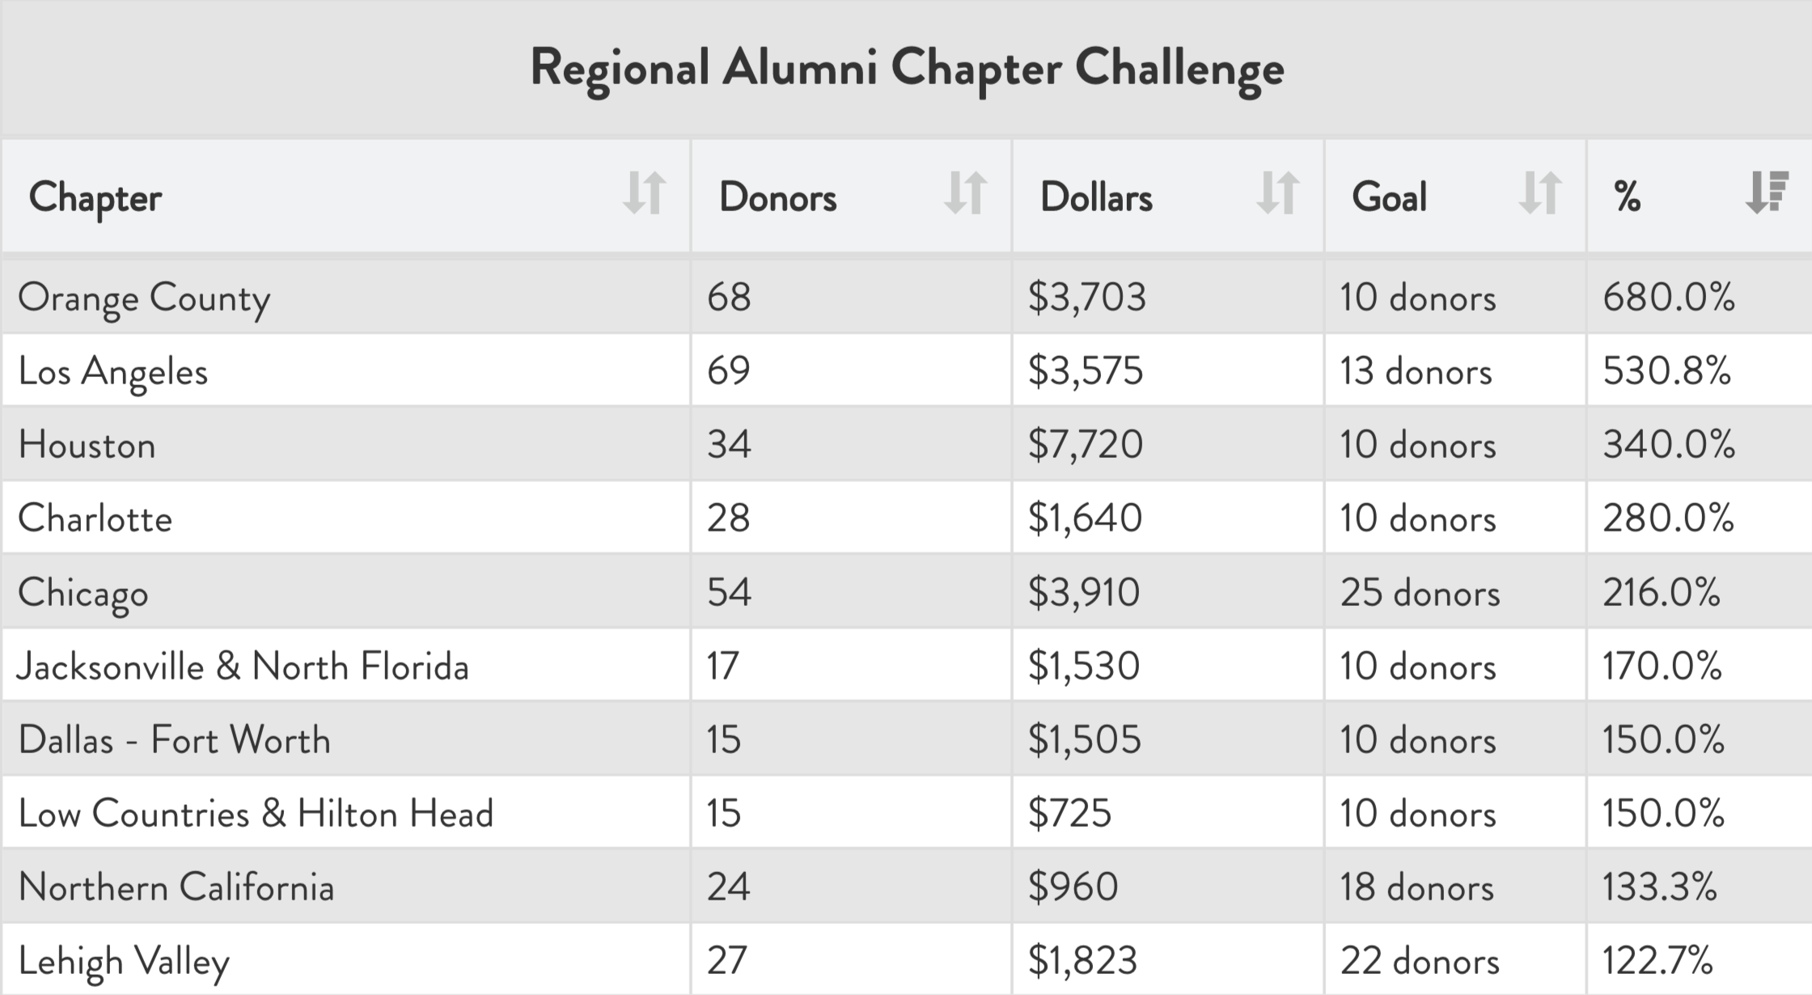1812x995 pixels.
Task: Click the Los Angeles chapter name
Action: pyautogui.click(x=113, y=371)
